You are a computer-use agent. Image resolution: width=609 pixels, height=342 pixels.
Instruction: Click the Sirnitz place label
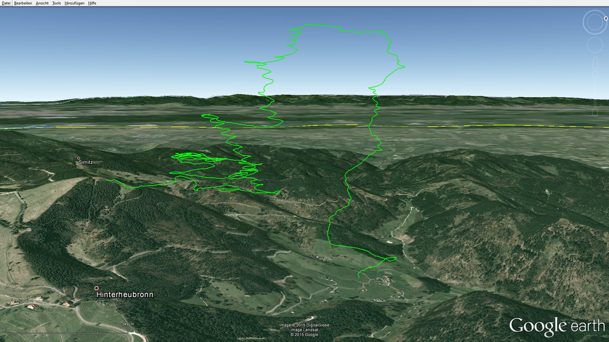86,162
